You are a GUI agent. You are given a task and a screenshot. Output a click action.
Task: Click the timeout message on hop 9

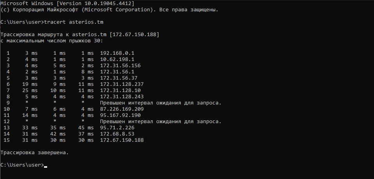point(161,103)
